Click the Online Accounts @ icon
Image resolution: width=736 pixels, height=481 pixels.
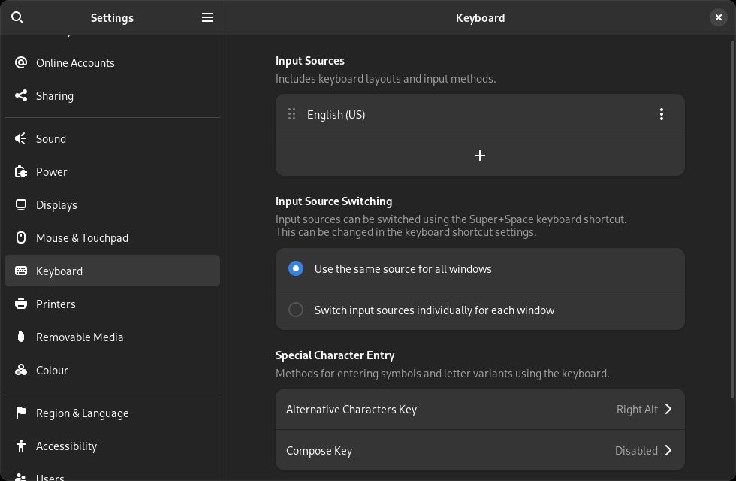click(x=21, y=63)
